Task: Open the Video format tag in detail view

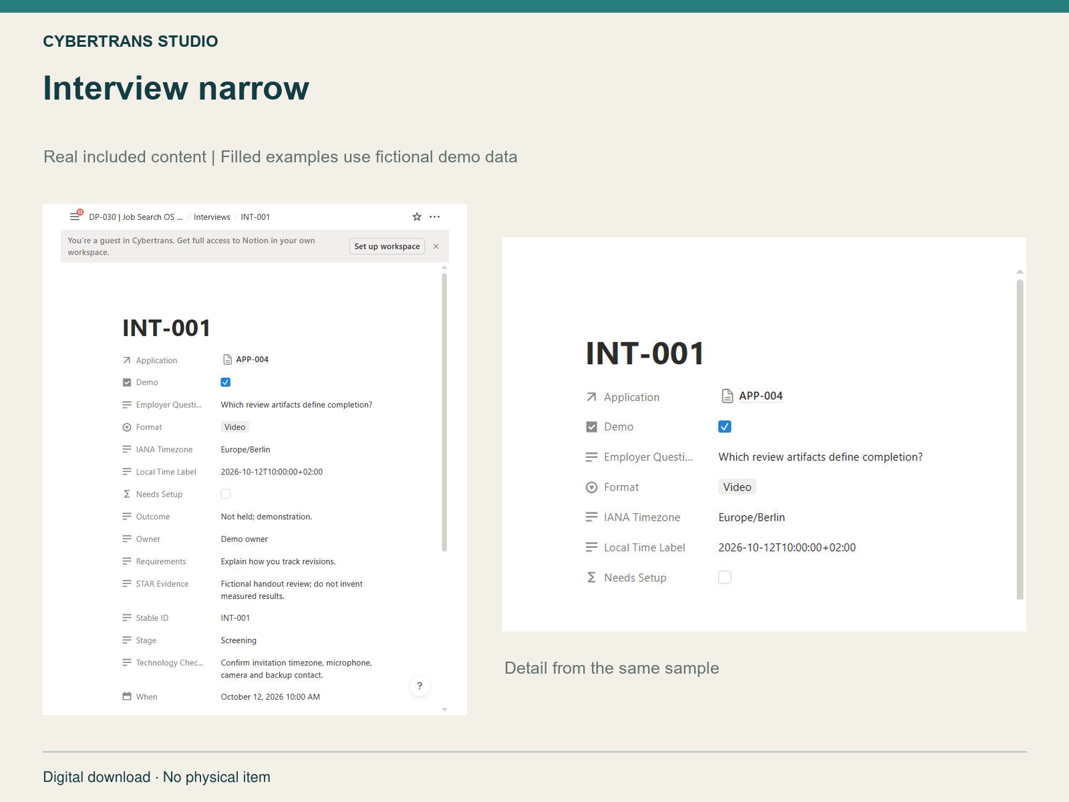Action: click(x=737, y=487)
